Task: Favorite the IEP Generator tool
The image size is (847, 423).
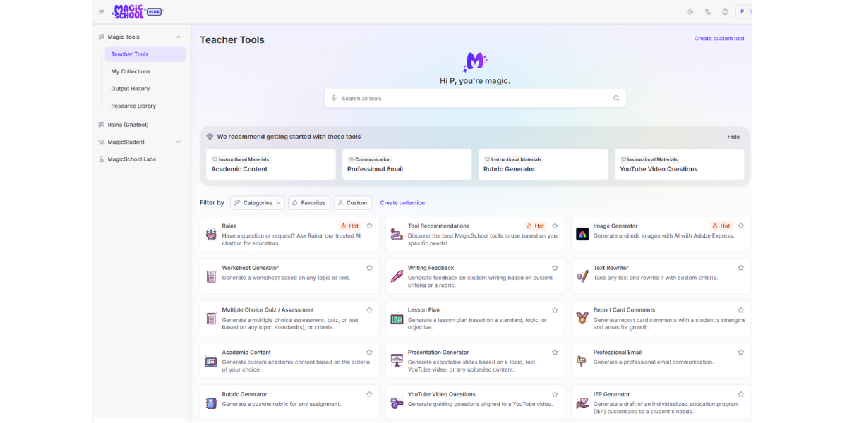Action: [x=740, y=394]
